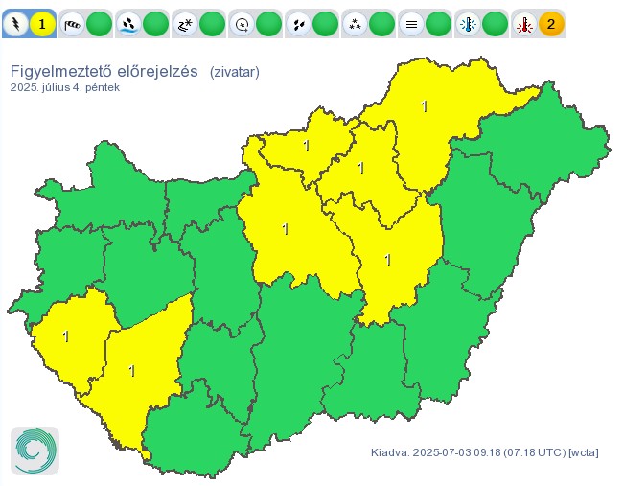Screen dimensions: 624x486
Task: Click the Figyelmeztető előrejelzés title text
Action: 104,71
